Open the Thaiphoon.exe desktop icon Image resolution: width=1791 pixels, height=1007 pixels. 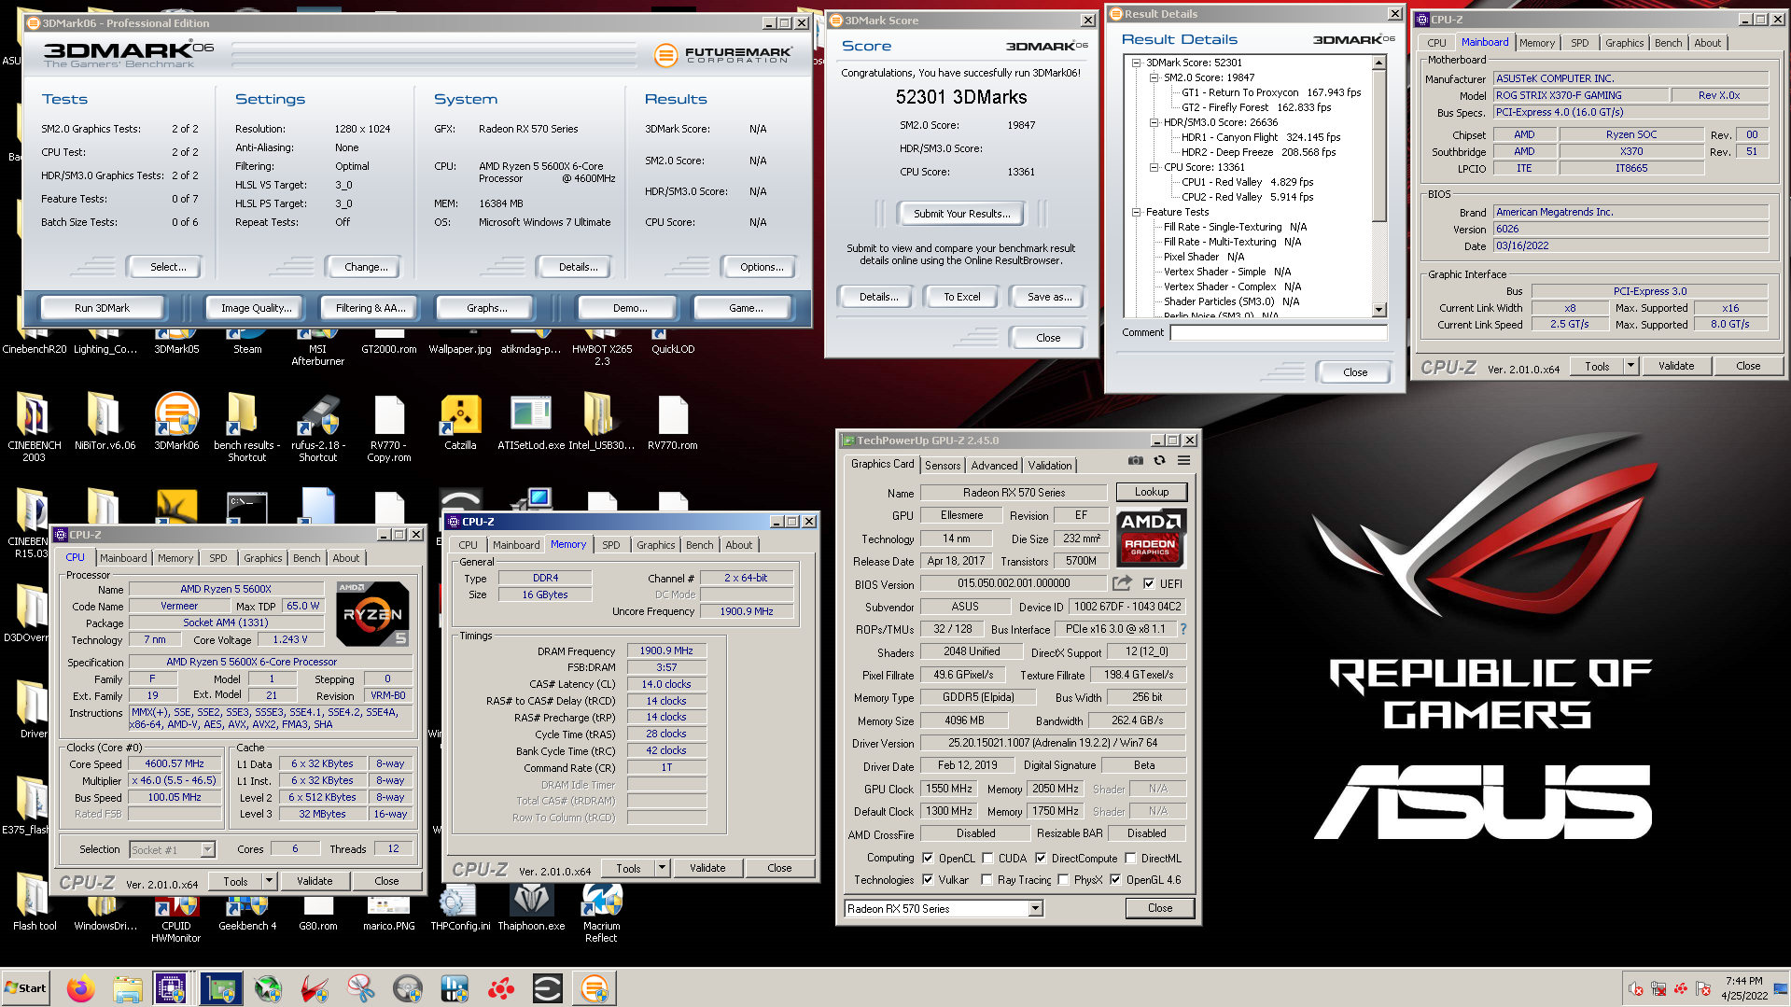(531, 906)
